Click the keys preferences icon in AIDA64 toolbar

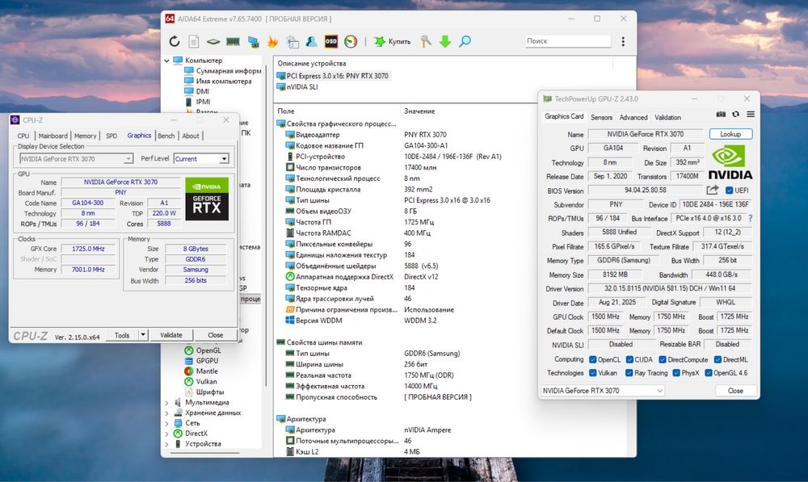click(426, 41)
